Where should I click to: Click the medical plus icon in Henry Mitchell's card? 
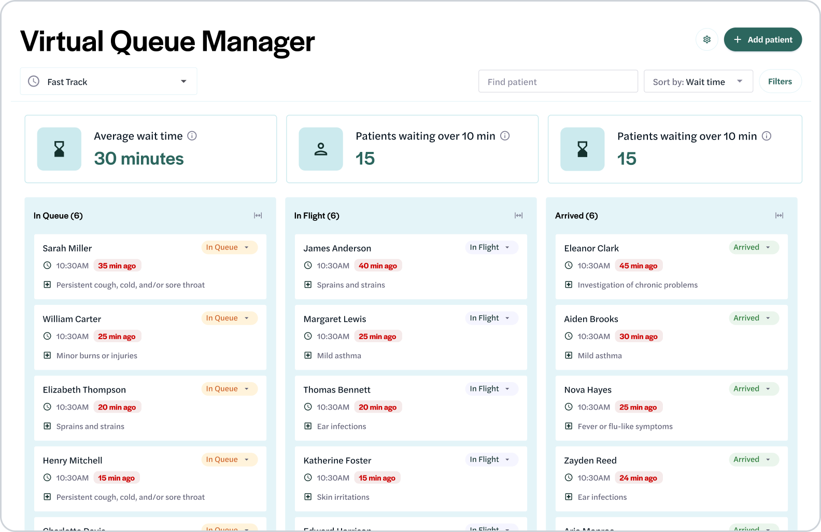click(x=47, y=497)
